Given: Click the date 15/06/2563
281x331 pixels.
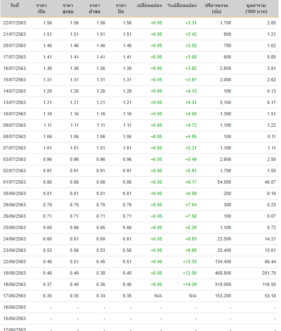Looking at the screenshot, I should tap(14, 319).
